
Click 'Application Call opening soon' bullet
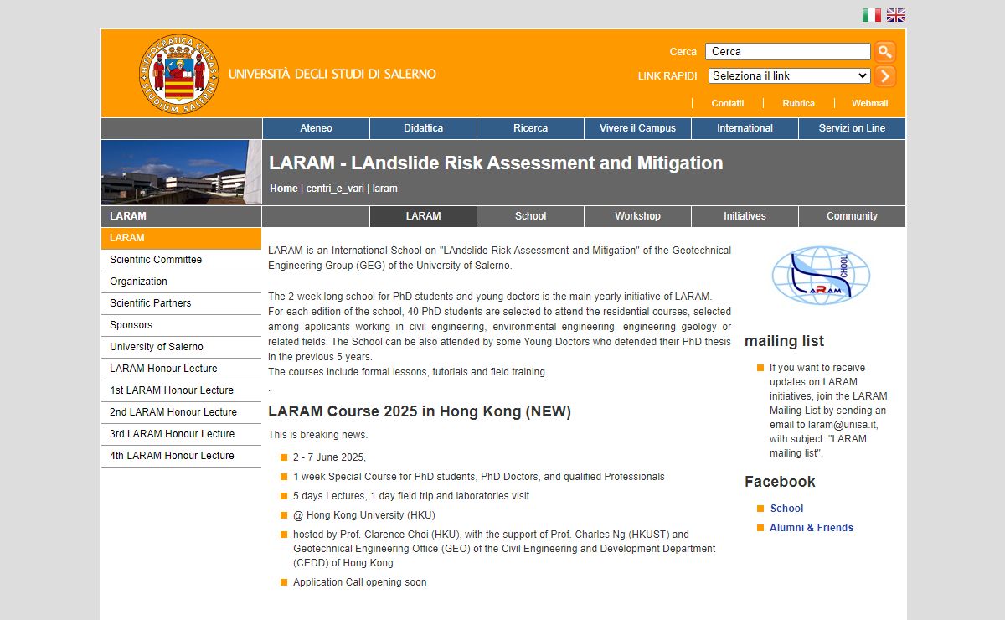[x=359, y=582]
